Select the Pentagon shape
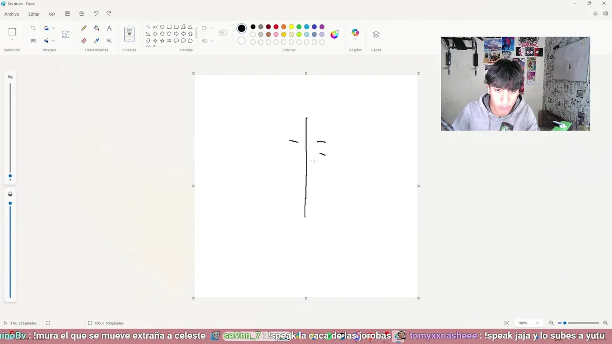 coord(162,34)
